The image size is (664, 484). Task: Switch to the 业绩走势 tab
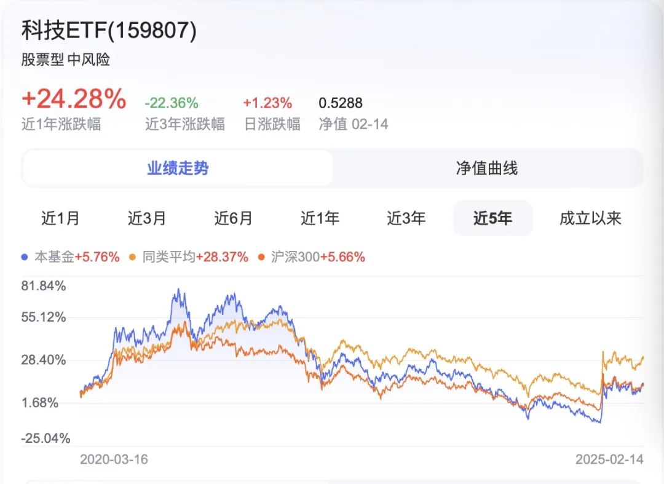coord(178,168)
